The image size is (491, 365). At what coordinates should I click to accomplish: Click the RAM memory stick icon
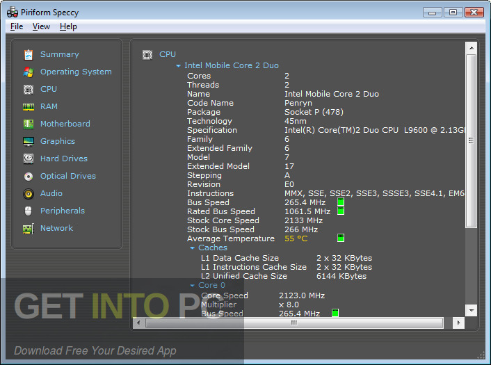[29, 107]
